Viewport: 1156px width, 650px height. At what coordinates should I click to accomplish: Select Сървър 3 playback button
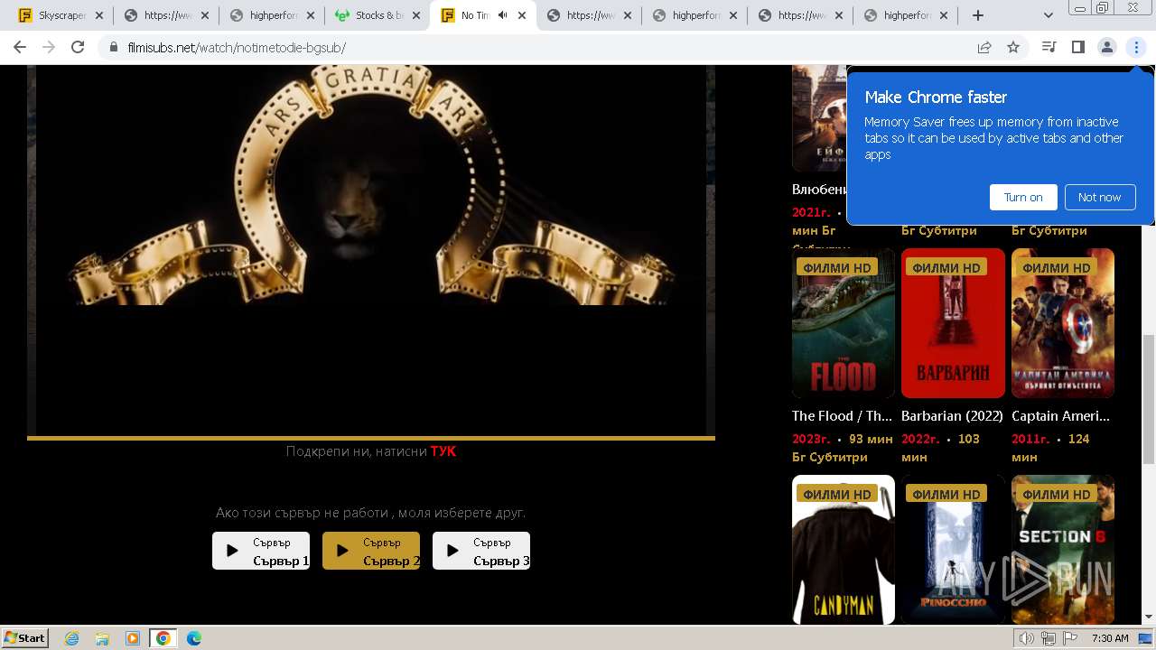click(x=481, y=551)
